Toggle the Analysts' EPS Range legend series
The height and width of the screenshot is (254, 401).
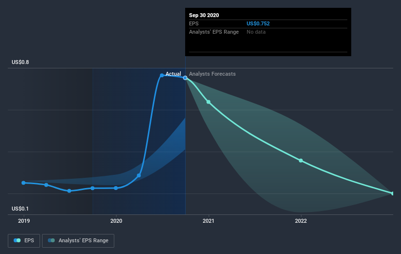78,241
